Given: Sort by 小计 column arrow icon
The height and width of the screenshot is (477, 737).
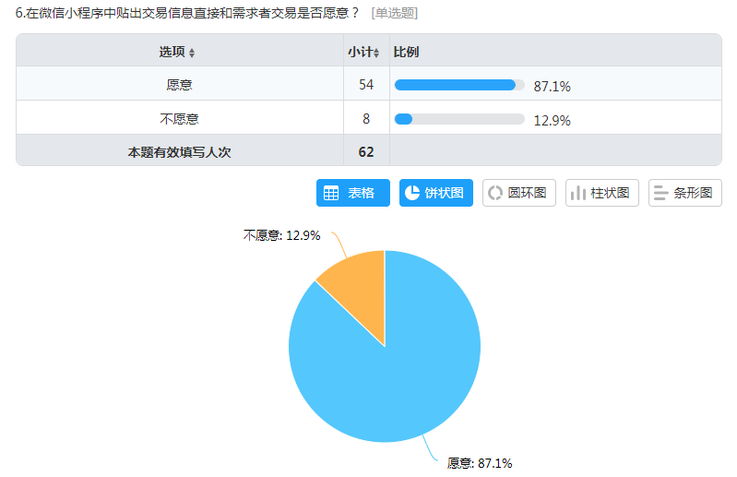Looking at the screenshot, I should click(x=376, y=54).
